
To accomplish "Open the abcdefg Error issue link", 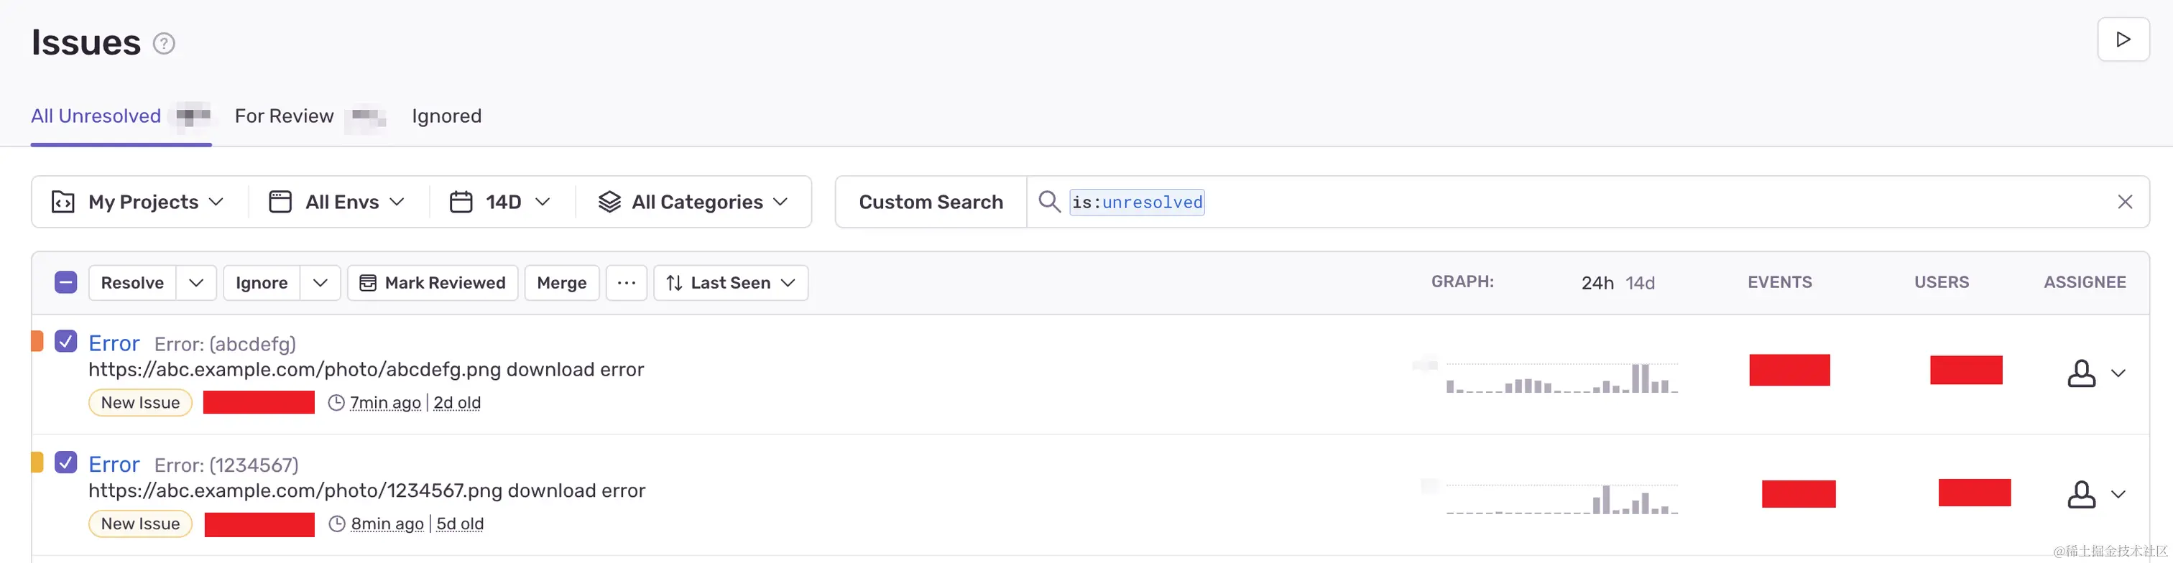I will pyautogui.click(x=114, y=343).
